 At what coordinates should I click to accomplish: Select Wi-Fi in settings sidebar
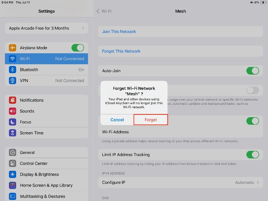tap(46, 59)
